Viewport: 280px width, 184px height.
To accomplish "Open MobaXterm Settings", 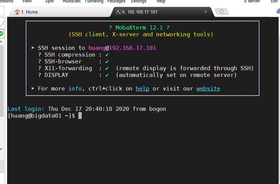I will point(138,1).
